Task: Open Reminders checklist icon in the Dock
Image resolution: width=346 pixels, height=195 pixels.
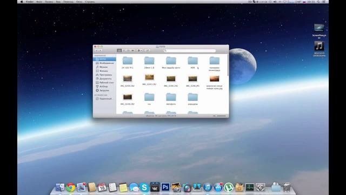Action: pos(112,187)
